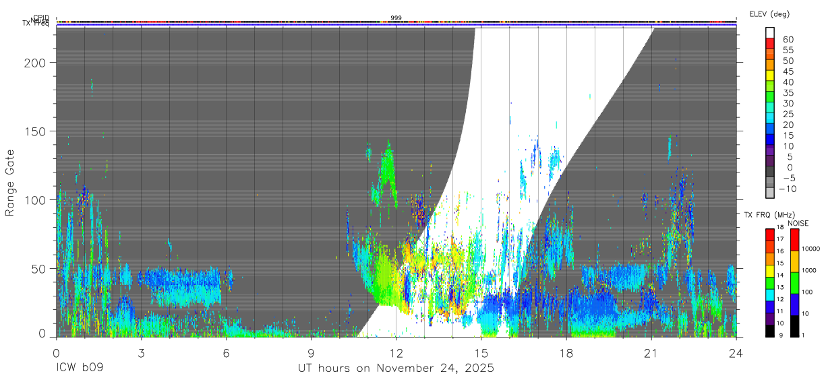
Task: Click the y-axis tick label '100'
Action: pos(36,200)
